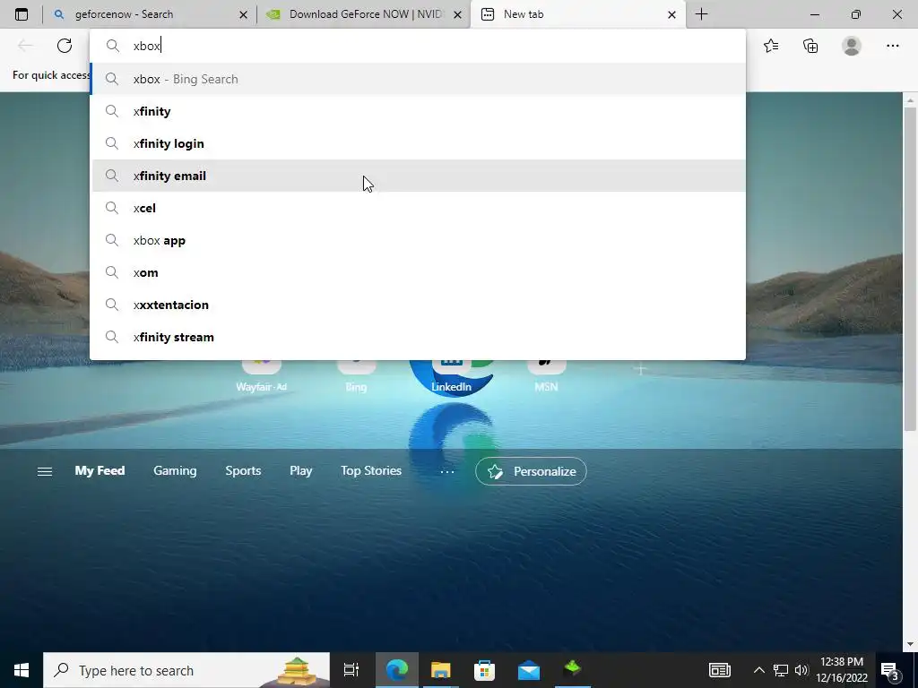Screen dimensions: 918x688
Task: Click the address bar with xbox text
Action: [418, 46]
